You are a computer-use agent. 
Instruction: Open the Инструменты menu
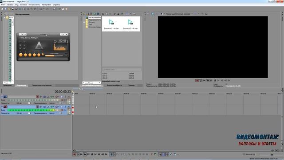pos(34,5)
